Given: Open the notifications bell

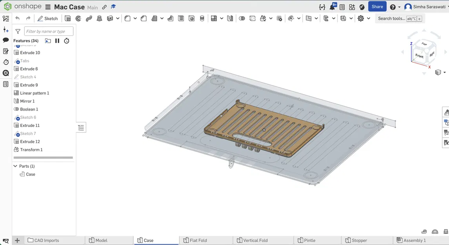Looking at the screenshot, I should 332,7.
